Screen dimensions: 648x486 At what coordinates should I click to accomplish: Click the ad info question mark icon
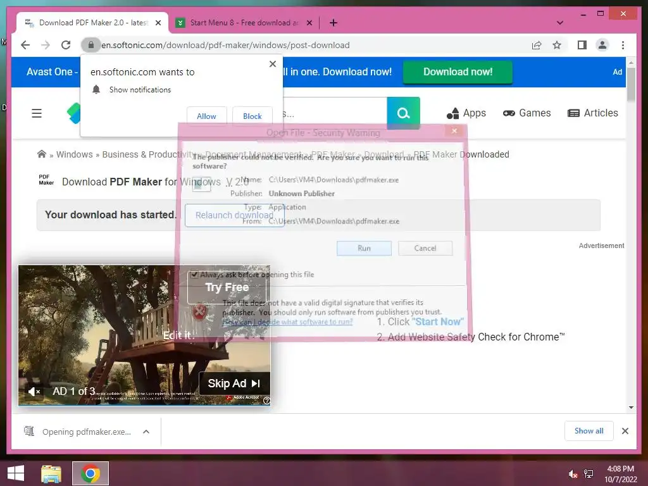pos(266,401)
